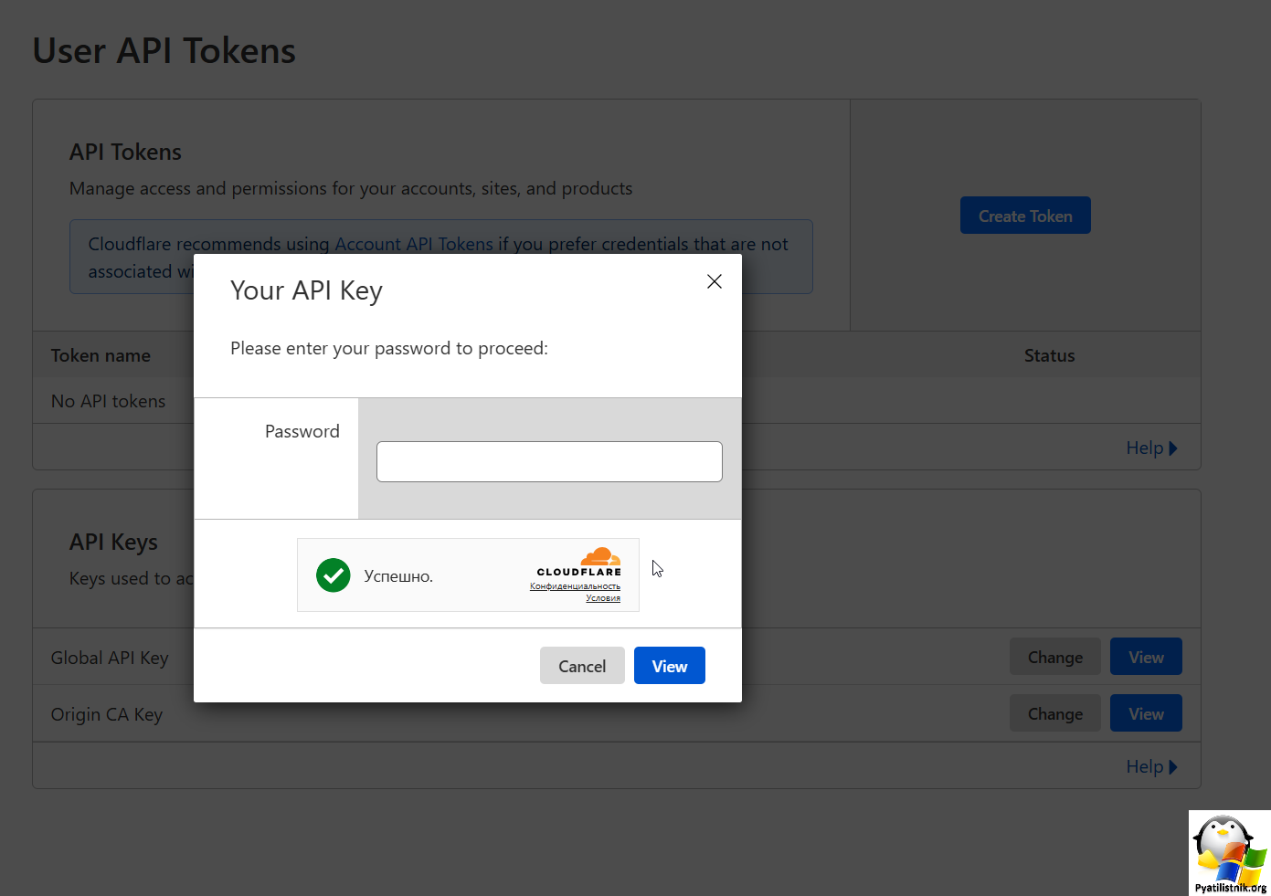Click the green success checkmark icon
Screen dimensions: 1271x896
[x=334, y=575]
